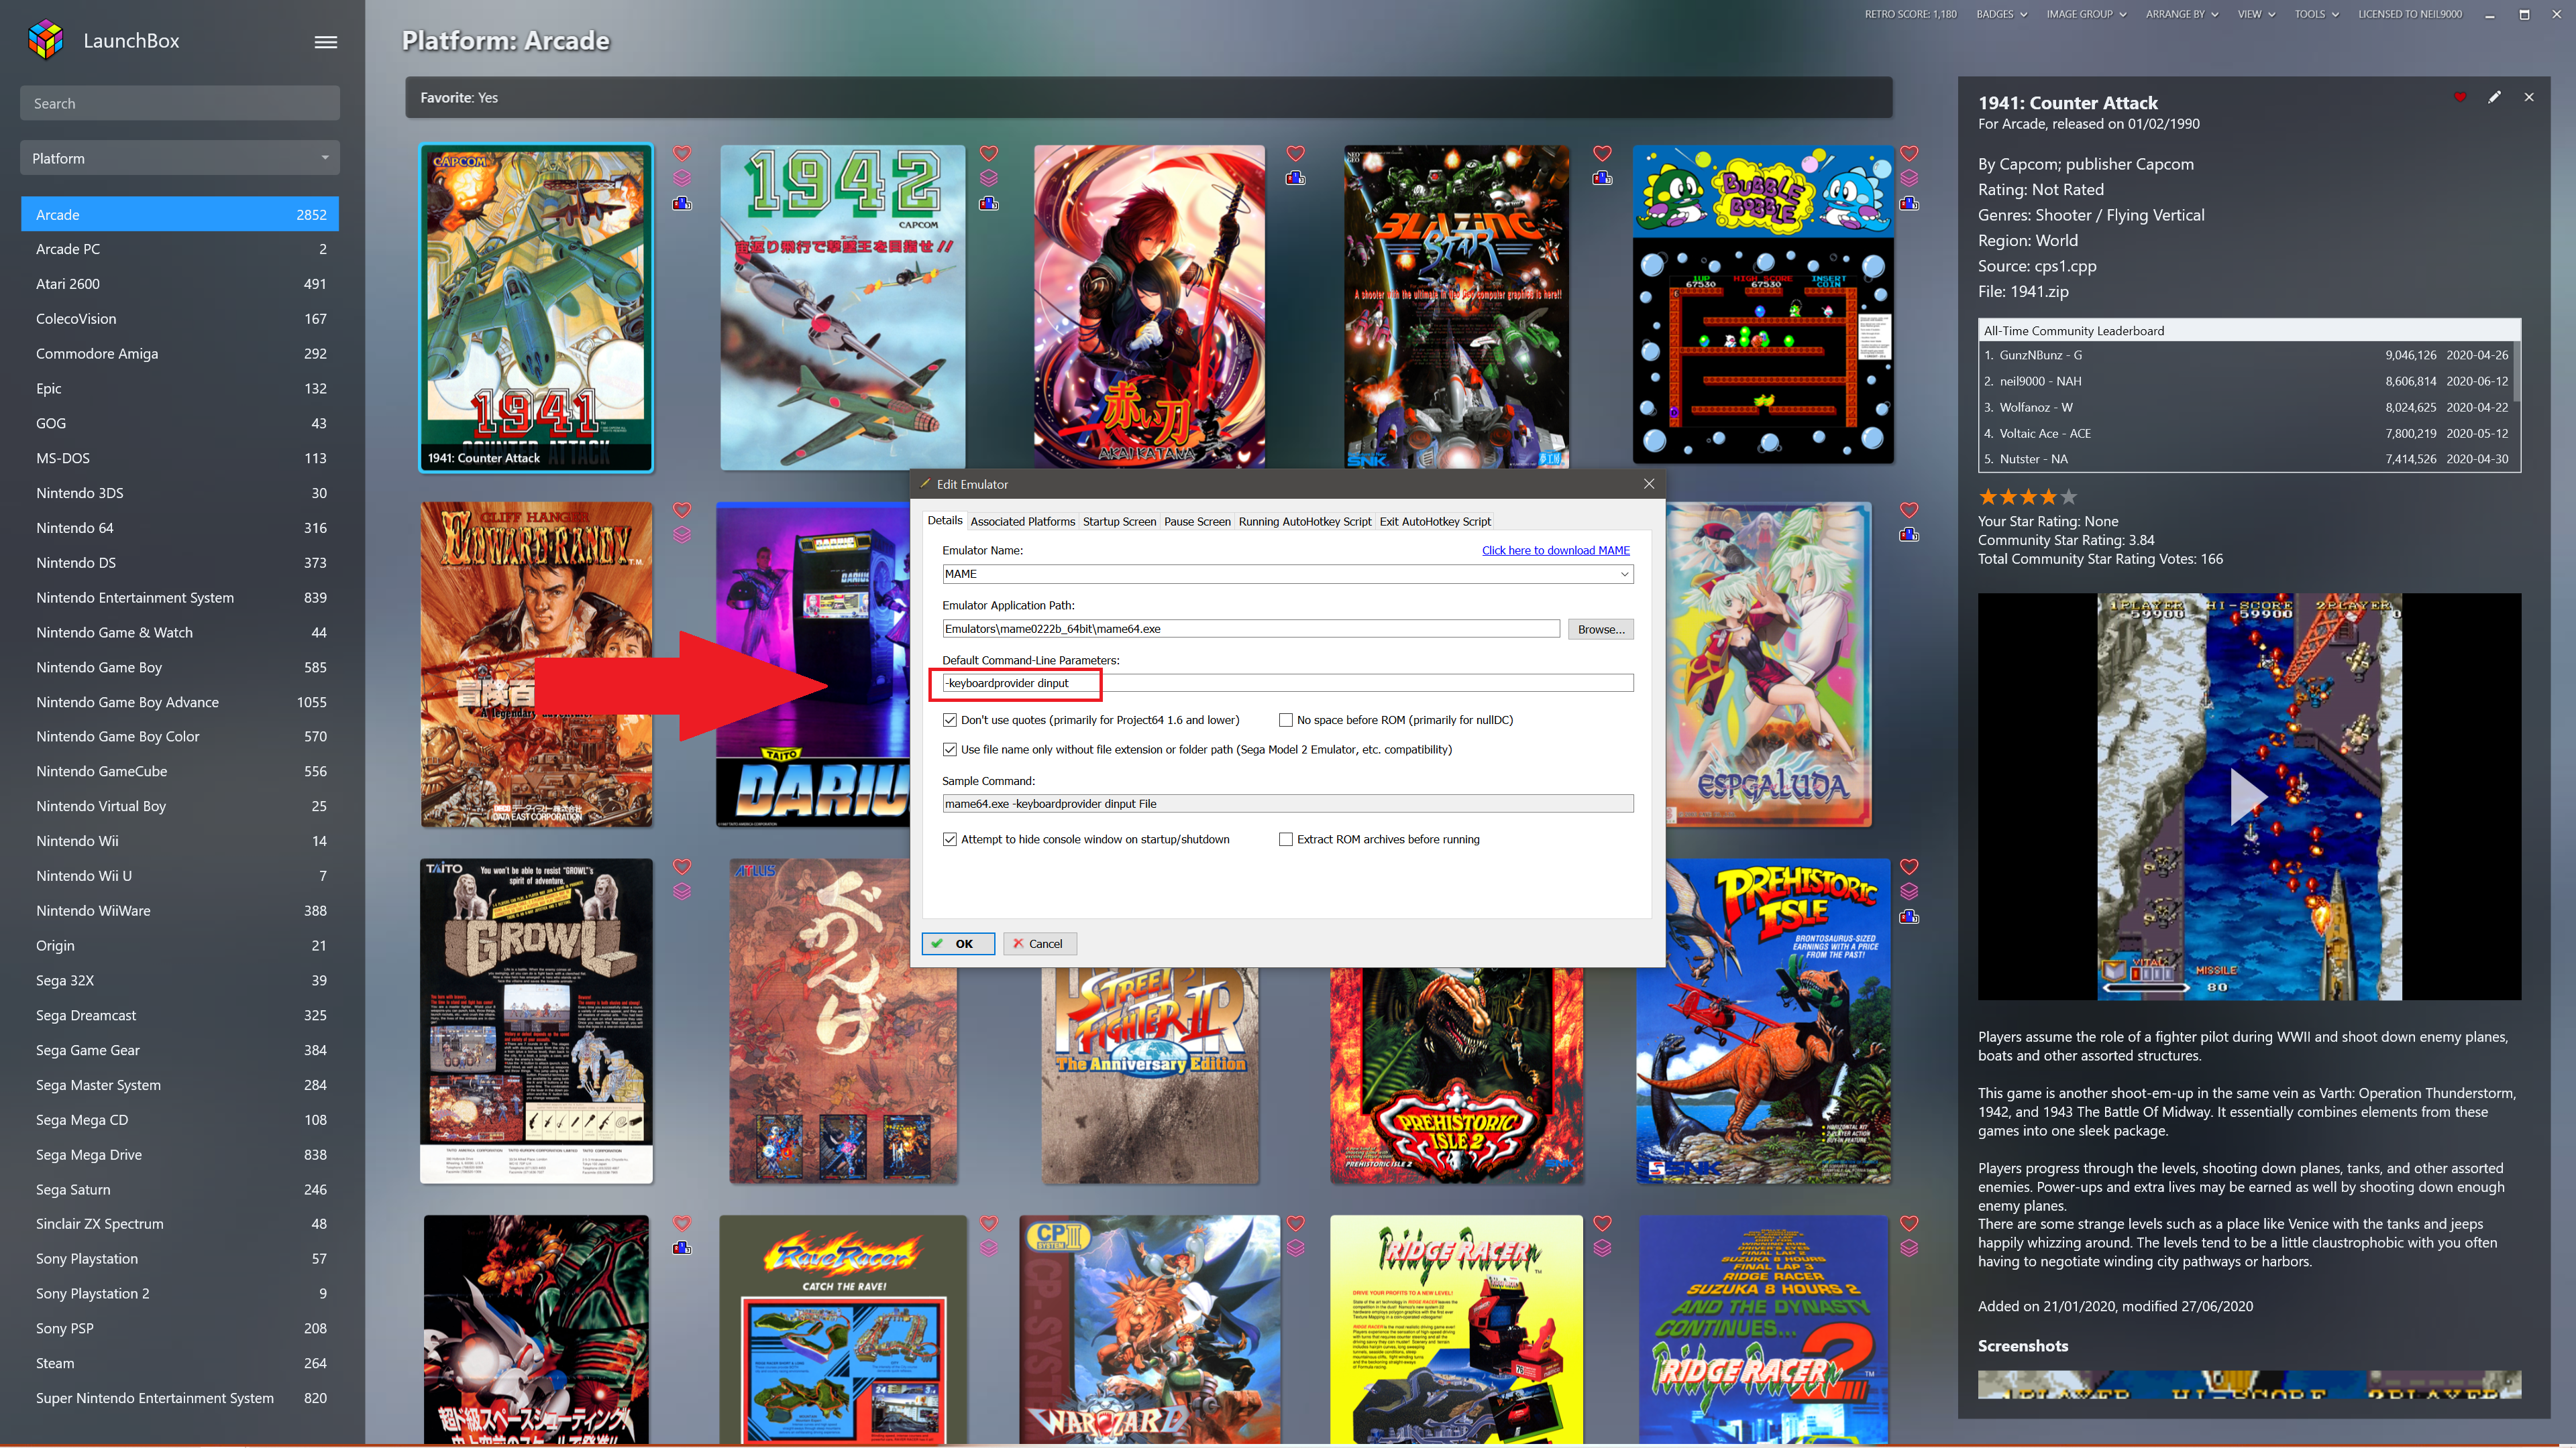Click Licensed to NEIL9000 label
The height and width of the screenshot is (1448, 2576).
pos(2410,14)
